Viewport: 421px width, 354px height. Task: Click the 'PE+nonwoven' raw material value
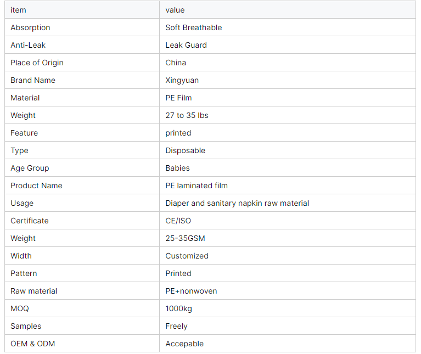coord(191,291)
